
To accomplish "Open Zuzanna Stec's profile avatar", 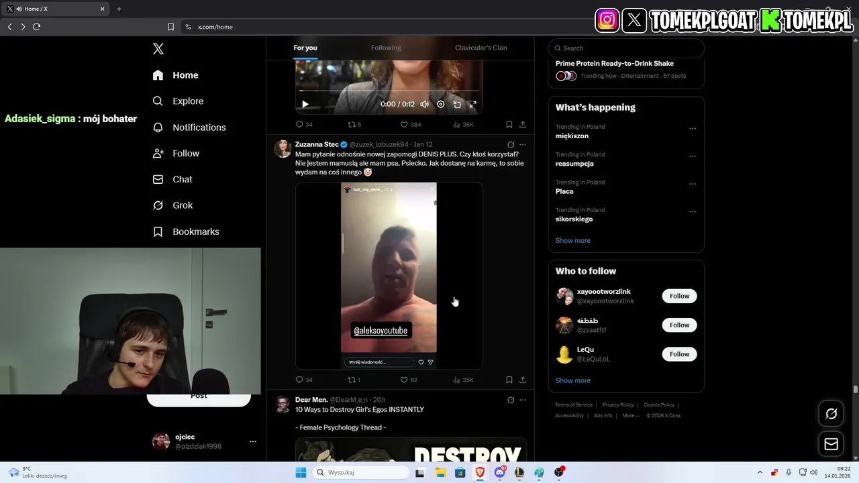I will [x=283, y=149].
